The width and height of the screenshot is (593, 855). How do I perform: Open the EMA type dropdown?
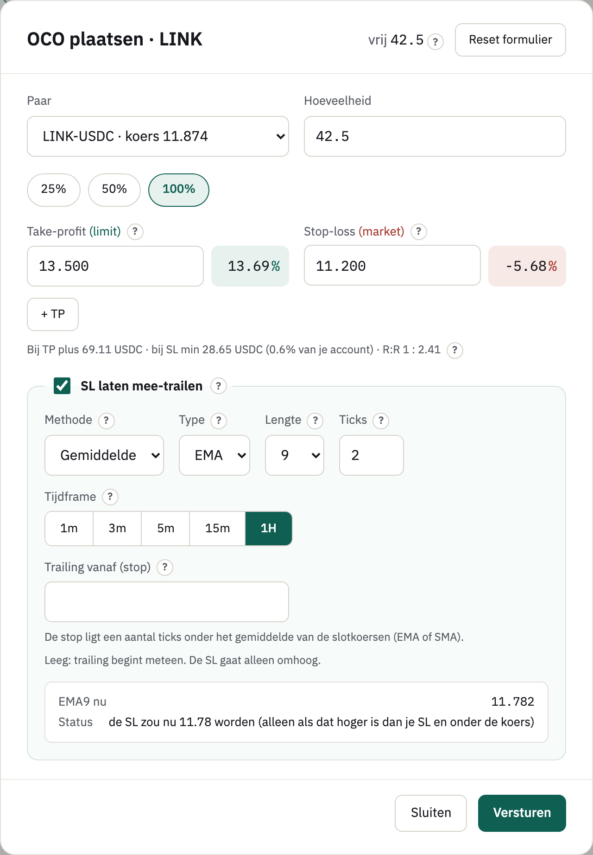click(x=214, y=455)
